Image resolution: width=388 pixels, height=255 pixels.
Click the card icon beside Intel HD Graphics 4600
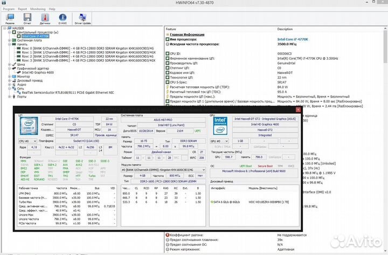click(19, 72)
